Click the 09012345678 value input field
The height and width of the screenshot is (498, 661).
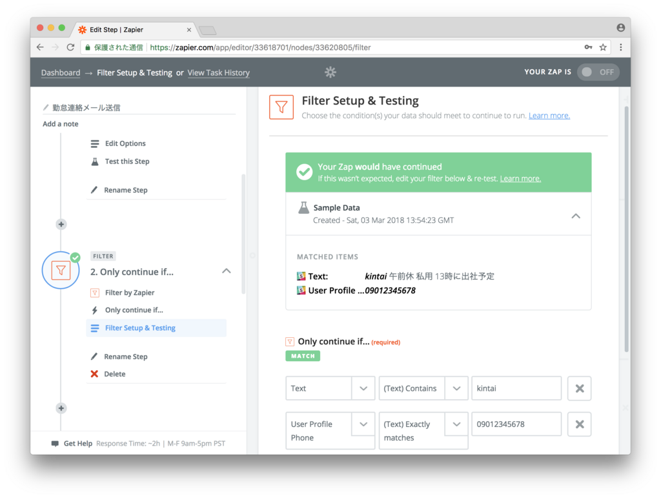pyautogui.click(x=516, y=424)
